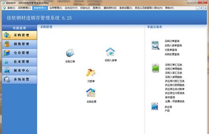Open the 采购入库汇总表 report link
The height and width of the screenshot is (134, 209).
pos(173,73)
